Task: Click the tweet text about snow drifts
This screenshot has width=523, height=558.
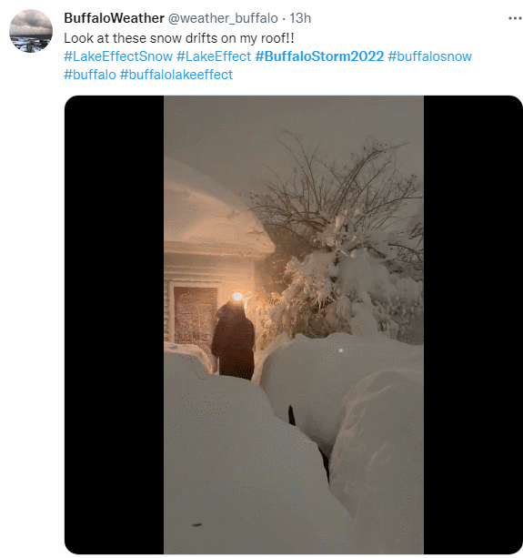Action: (x=179, y=38)
